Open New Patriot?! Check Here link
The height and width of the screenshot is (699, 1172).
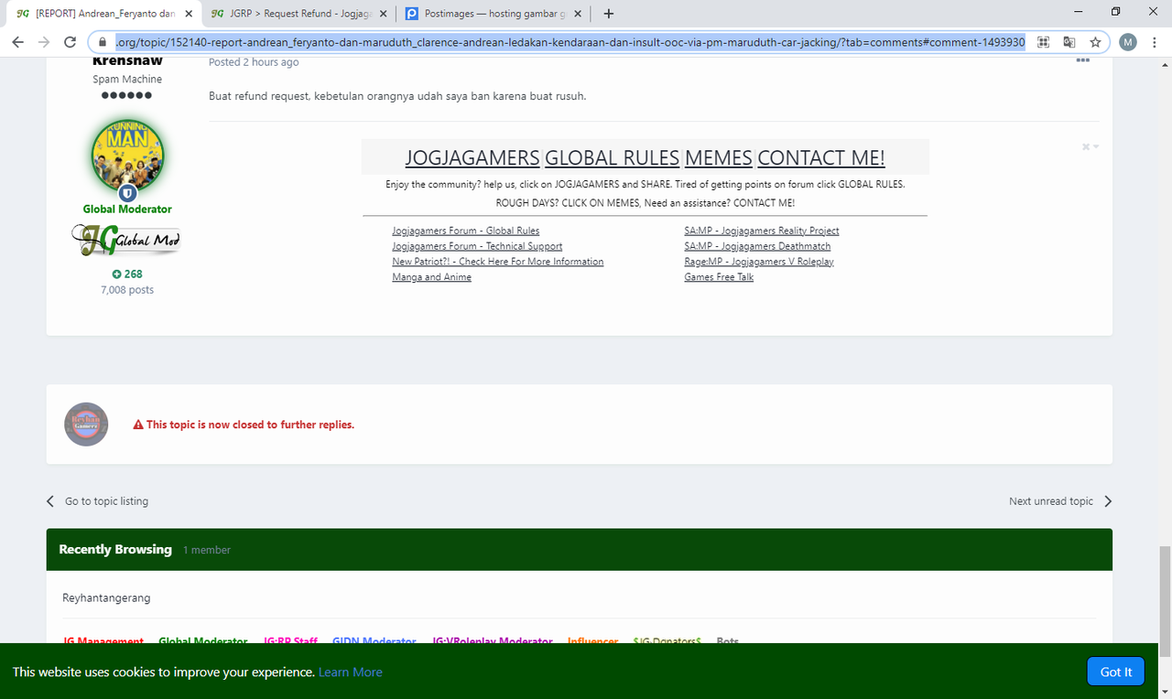498,262
